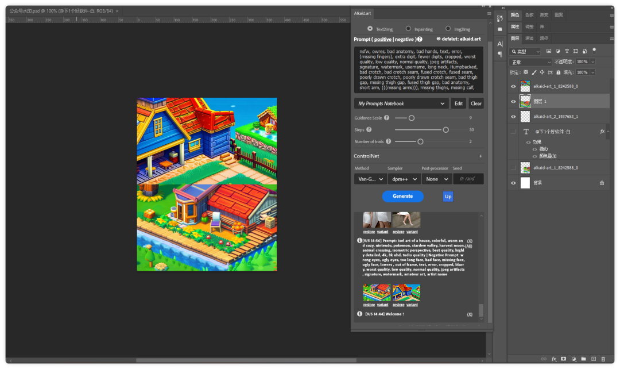Add a layer mask using the mask icon
Screen dimensions: 620x369
click(564, 359)
